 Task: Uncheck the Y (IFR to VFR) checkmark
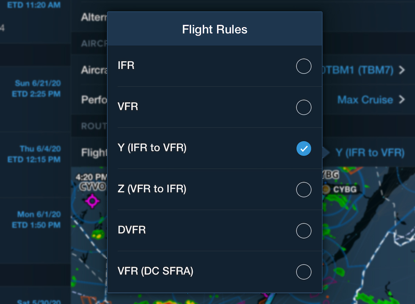coord(304,149)
